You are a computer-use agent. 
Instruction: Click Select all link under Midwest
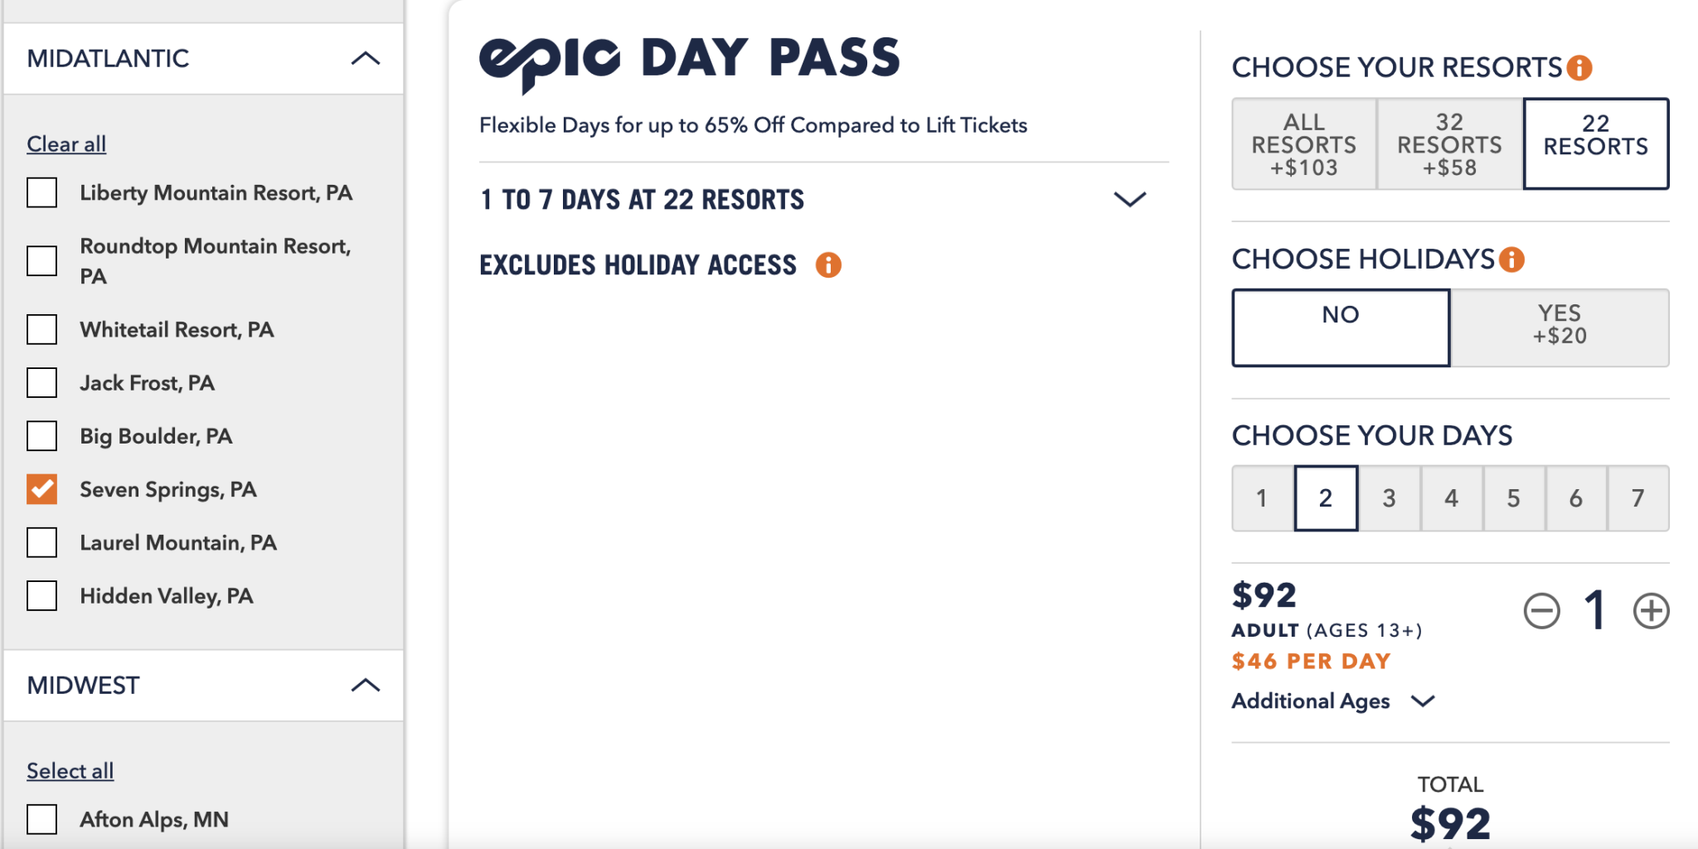point(70,771)
